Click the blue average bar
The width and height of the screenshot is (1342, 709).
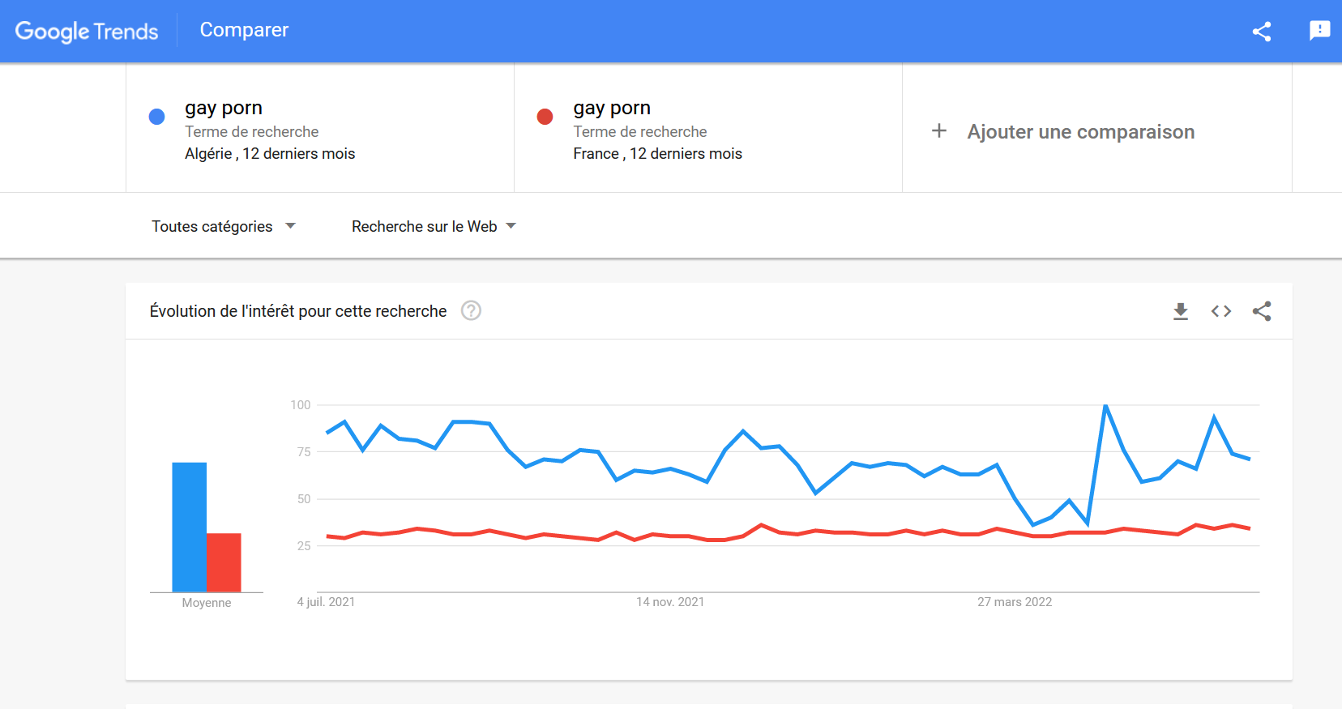point(189,527)
